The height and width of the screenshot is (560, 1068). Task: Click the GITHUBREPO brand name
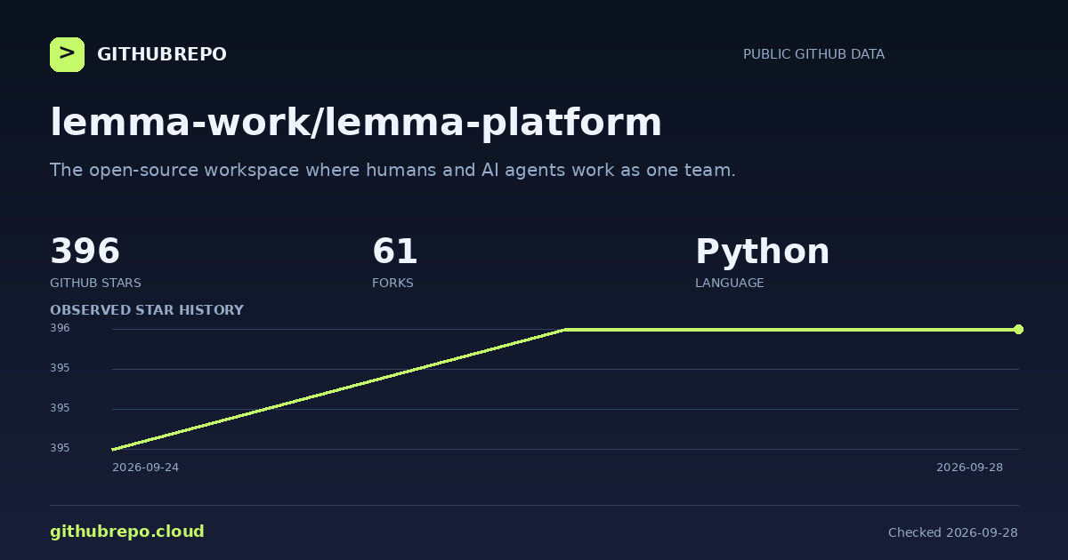click(162, 54)
